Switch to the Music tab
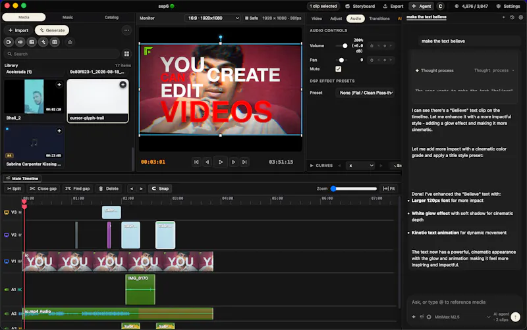 click(x=68, y=17)
